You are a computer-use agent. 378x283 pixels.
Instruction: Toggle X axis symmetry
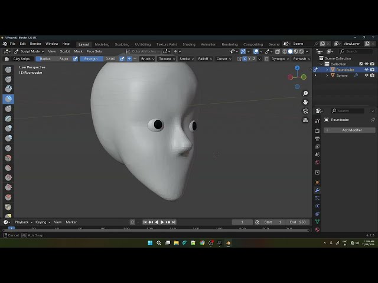tap(245, 59)
